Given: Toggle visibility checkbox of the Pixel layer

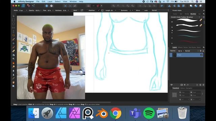Looking at the screenshot, I should coord(201,55).
